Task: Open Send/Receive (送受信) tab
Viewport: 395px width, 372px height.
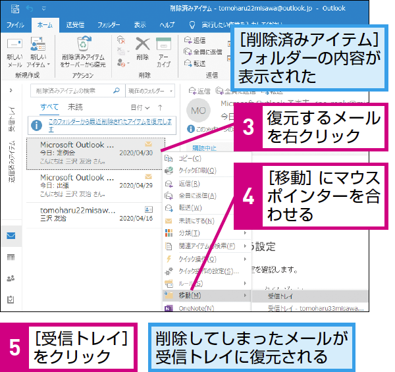Action: (x=75, y=25)
